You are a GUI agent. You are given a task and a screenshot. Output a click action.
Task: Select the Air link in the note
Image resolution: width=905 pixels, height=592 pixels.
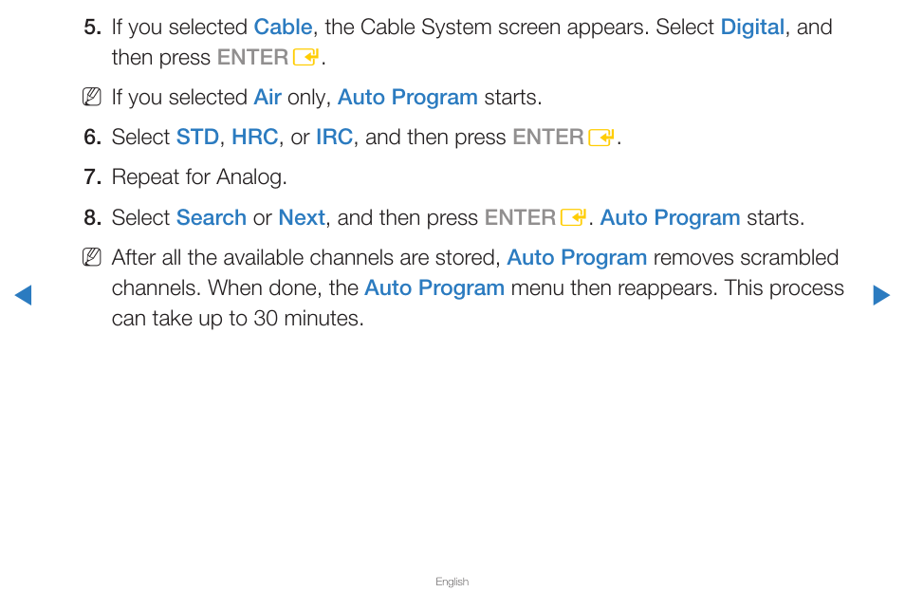tap(268, 97)
